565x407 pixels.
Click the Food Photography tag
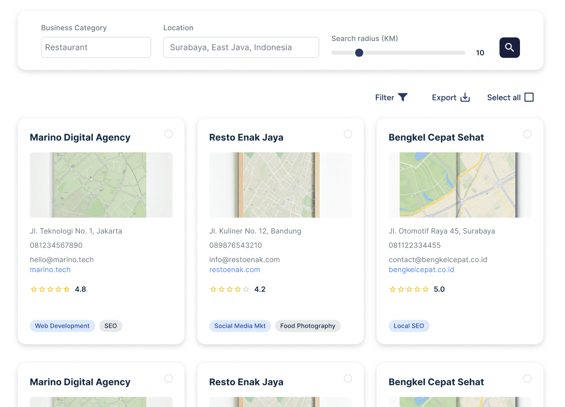tap(308, 326)
